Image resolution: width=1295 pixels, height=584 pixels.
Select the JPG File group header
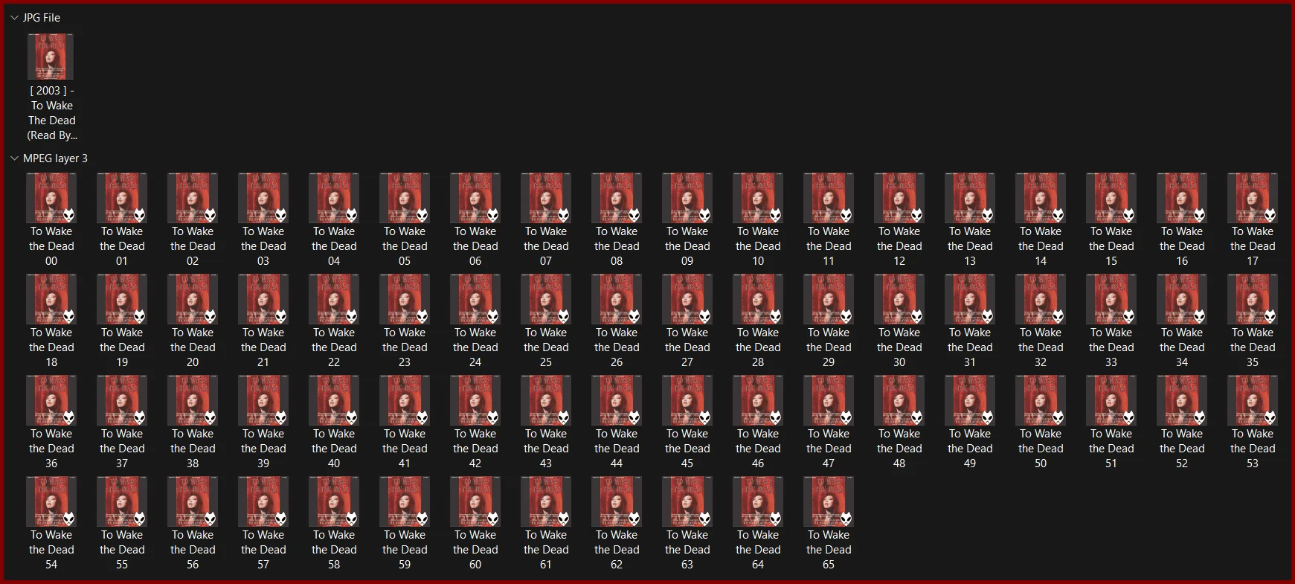pyautogui.click(x=42, y=17)
